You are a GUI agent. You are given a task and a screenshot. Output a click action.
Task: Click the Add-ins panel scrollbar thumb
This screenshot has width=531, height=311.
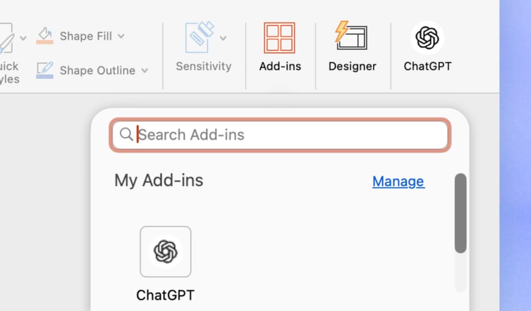460,213
